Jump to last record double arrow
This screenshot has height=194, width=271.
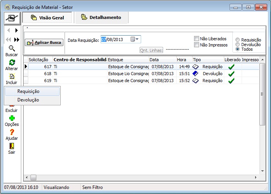pyautogui.click(x=17, y=39)
